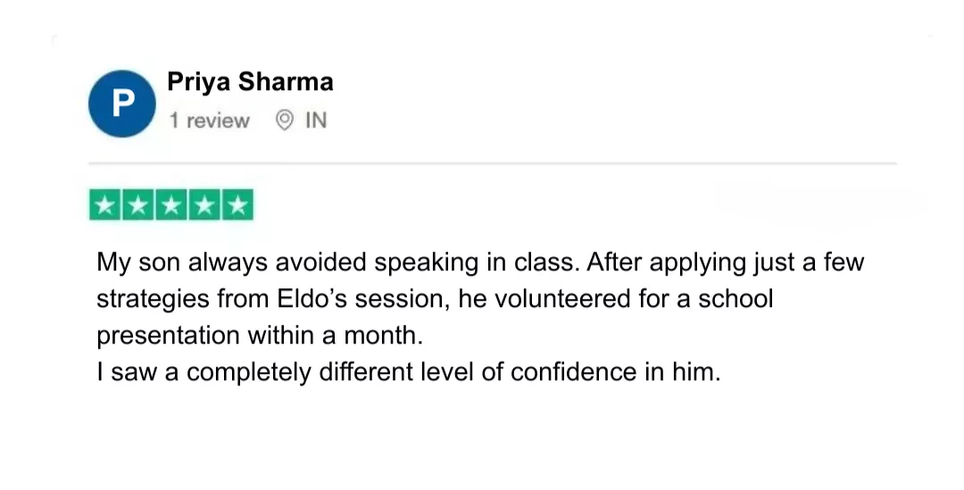Click the sentence "I saw a completely different level"
964x490 pixels.
click(x=408, y=372)
